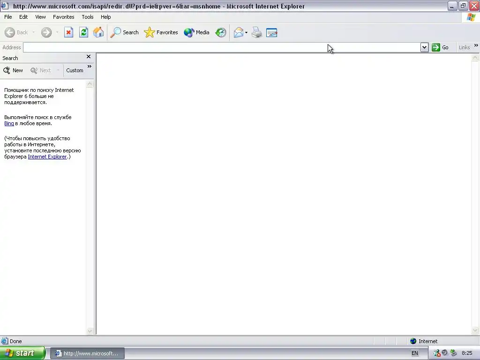Click the IE title bar icon
The width and height of the screenshot is (480, 360).
[x=5, y=6]
